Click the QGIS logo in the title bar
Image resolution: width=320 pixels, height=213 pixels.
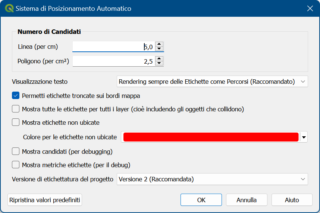9,8
